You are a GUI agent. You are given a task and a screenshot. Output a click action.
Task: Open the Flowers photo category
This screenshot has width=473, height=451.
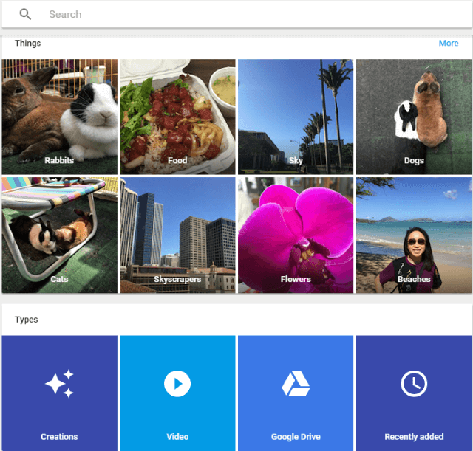296,235
